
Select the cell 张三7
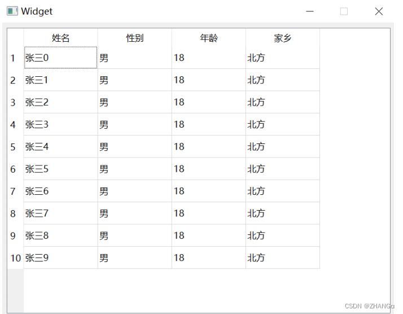pyautogui.click(x=60, y=213)
